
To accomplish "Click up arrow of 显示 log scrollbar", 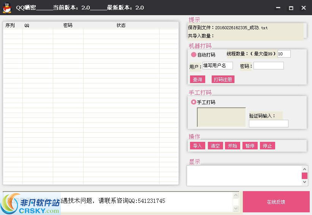I will pos(304,169).
